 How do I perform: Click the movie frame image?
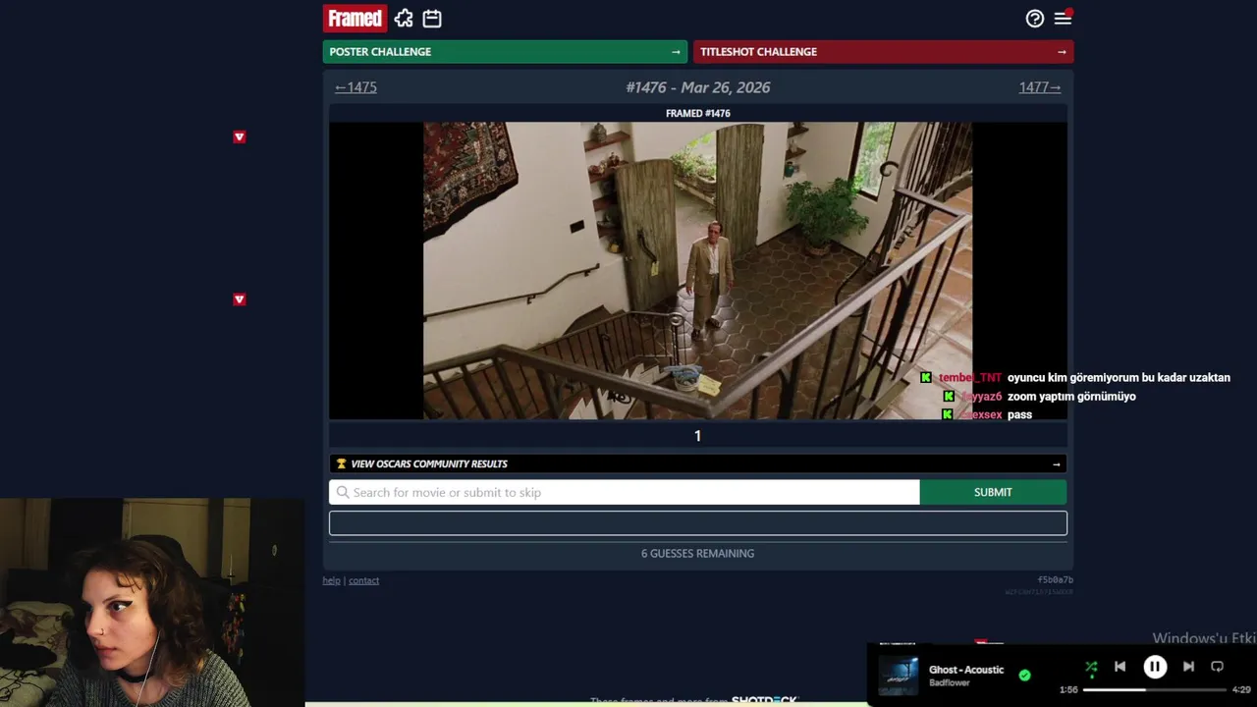coord(697,271)
